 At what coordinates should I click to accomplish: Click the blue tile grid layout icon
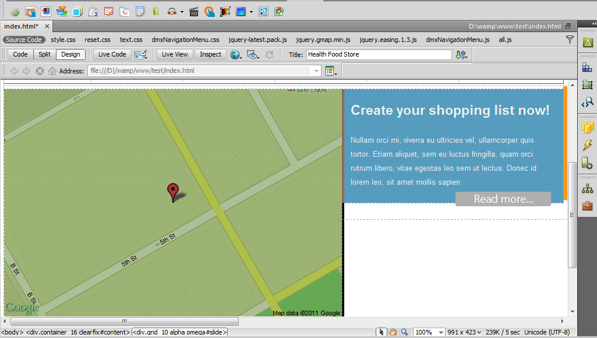point(263,12)
